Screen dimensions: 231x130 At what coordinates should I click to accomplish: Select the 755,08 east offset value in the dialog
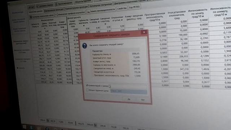137,72
